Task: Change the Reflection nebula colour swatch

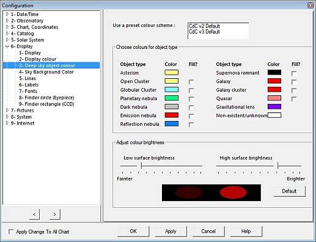Action: coord(172,124)
